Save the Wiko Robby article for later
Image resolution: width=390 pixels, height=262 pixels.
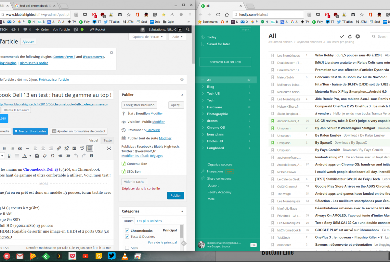273,55
